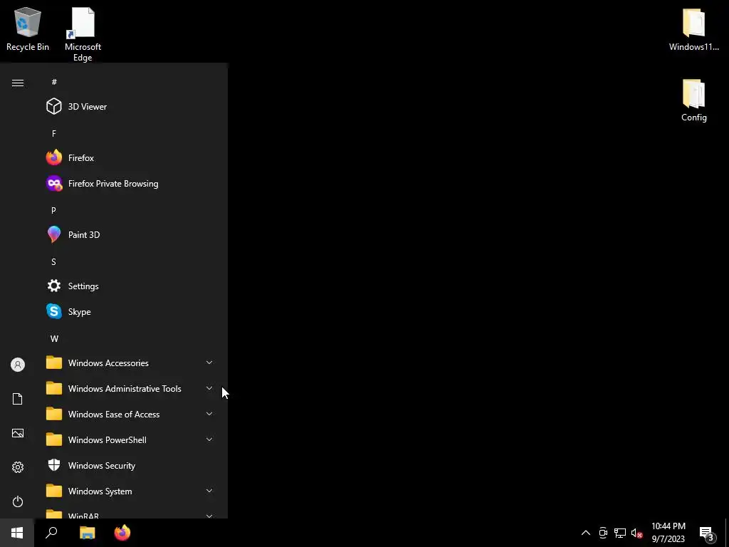Viewport: 729px width, 547px height.
Task: Open Documents from the Start sidebar
Action: pyautogui.click(x=18, y=399)
